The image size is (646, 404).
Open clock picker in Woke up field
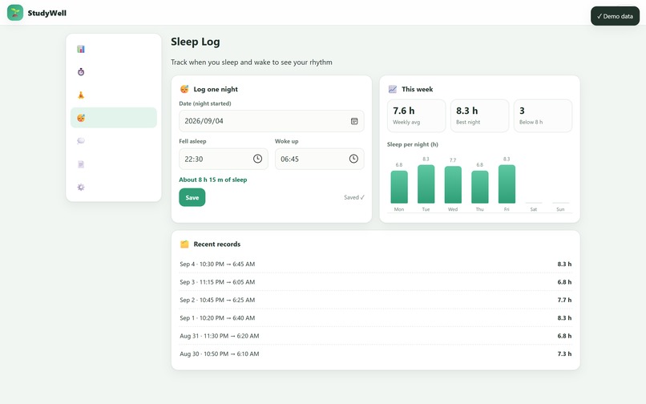point(353,159)
